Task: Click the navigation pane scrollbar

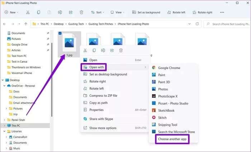Action: 52,80
